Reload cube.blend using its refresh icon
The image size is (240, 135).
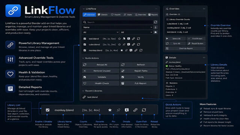[x=138, y=45]
